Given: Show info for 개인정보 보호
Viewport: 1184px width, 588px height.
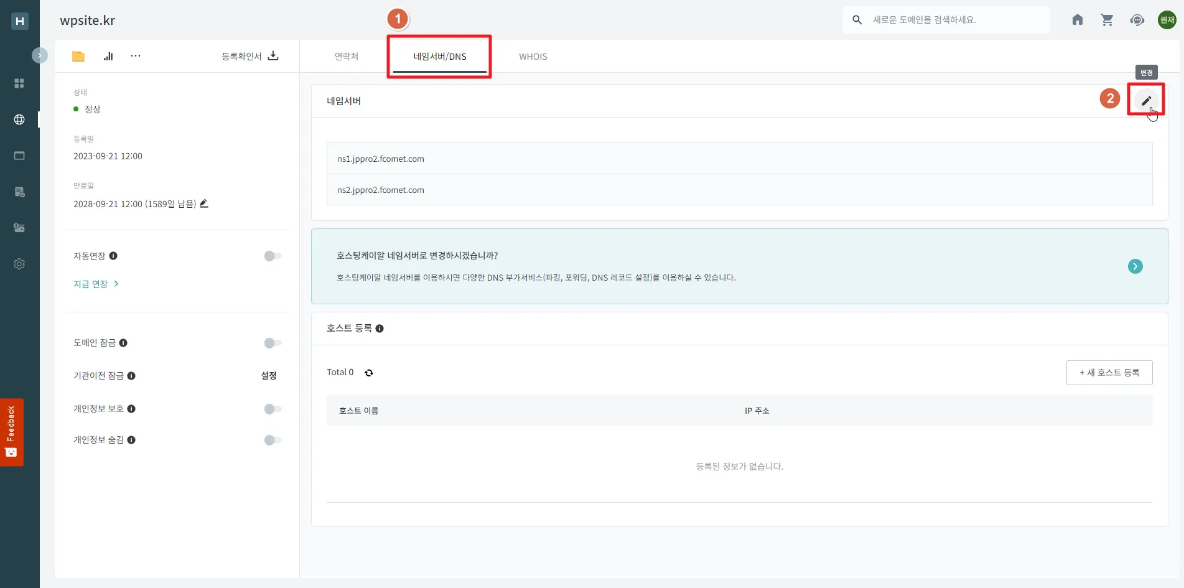Looking at the screenshot, I should tap(131, 409).
